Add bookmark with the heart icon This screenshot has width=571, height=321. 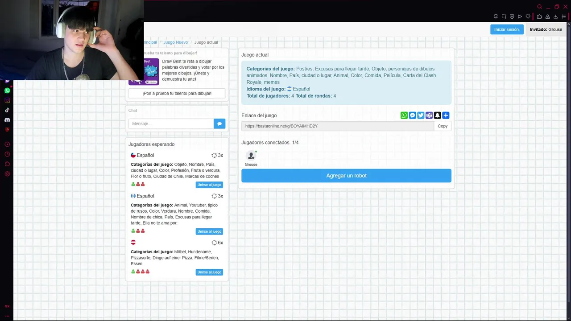(x=528, y=16)
